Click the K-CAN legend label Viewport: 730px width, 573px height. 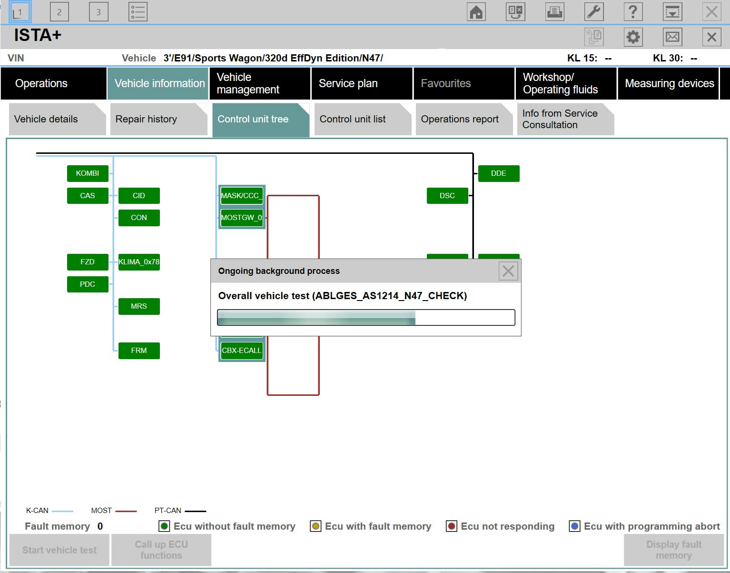click(x=37, y=511)
